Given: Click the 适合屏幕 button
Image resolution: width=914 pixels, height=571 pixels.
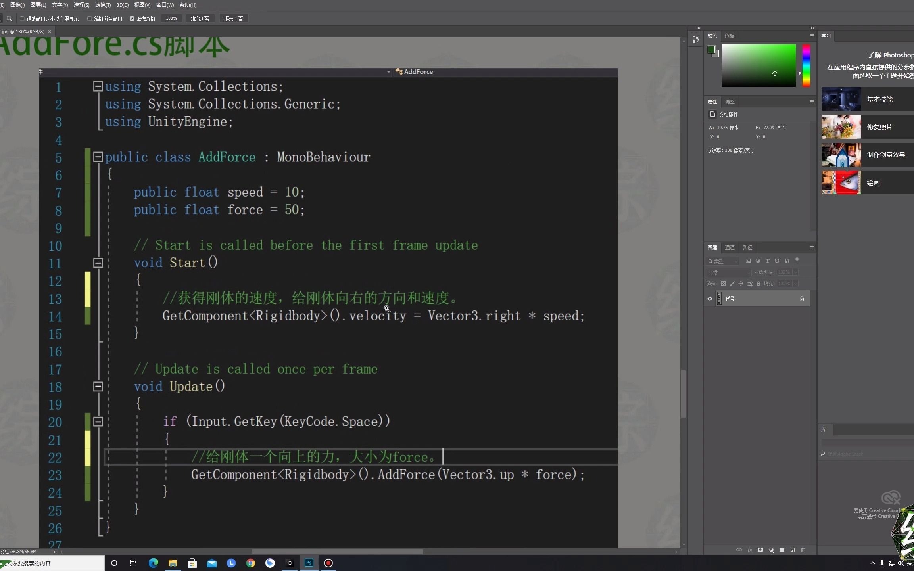Looking at the screenshot, I should 200,18.
